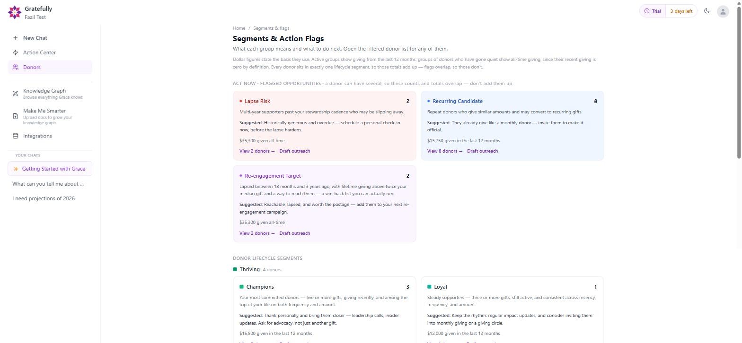Image resolution: width=742 pixels, height=343 pixels.
Task: Start a New Chat
Action: point(50,38)
